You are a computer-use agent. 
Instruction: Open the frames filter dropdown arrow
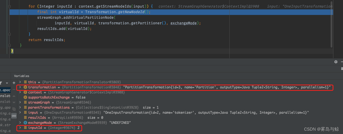point(7,83)
